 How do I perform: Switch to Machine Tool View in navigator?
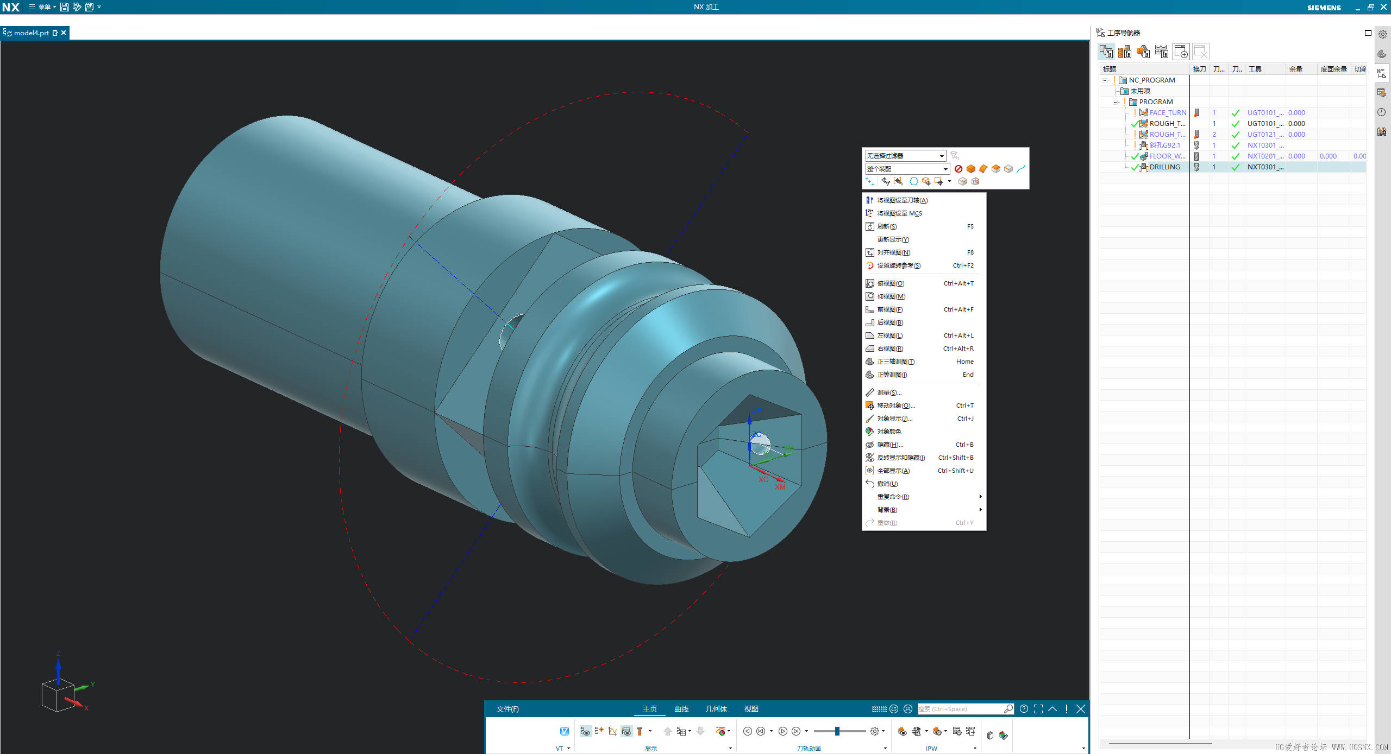tap(1124, 52)
